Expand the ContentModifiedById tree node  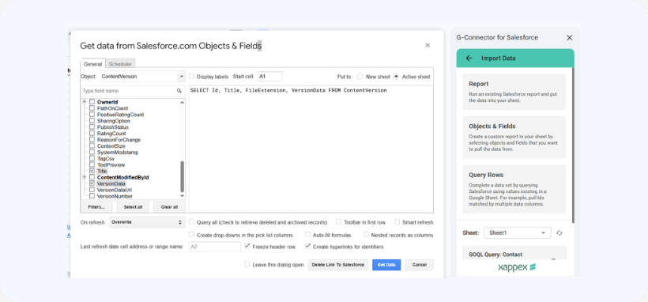click(x=85, y=177)
